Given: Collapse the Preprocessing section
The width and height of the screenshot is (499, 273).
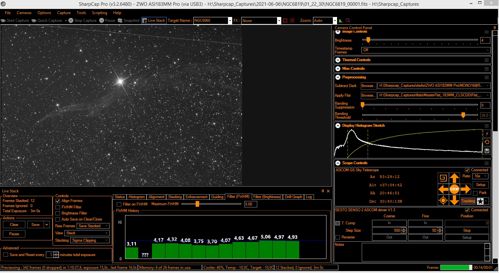Looking at the screenshot, I should 338,77.
